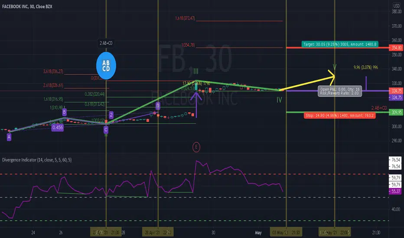Select the 2.618(326.61) Fibonacci level label
Viewport: 404px width, 238px height.
click(x=53, y=85)
